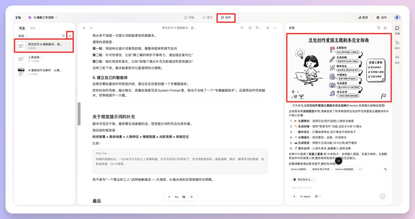This screenshot has height=219, width=415.
Task: Click the attached 用豆包写AI... reference chip
Action: tap(303, 179)
